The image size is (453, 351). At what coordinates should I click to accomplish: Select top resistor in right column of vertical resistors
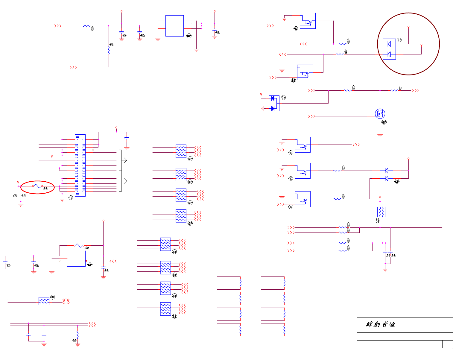[284, 283]
